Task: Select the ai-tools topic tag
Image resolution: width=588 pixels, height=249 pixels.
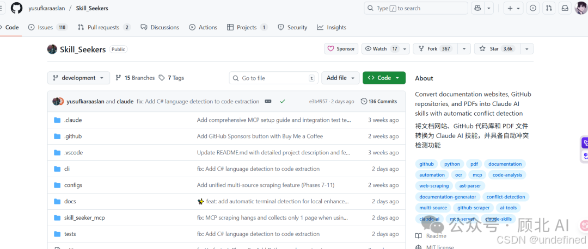Action: coord(508,208)
